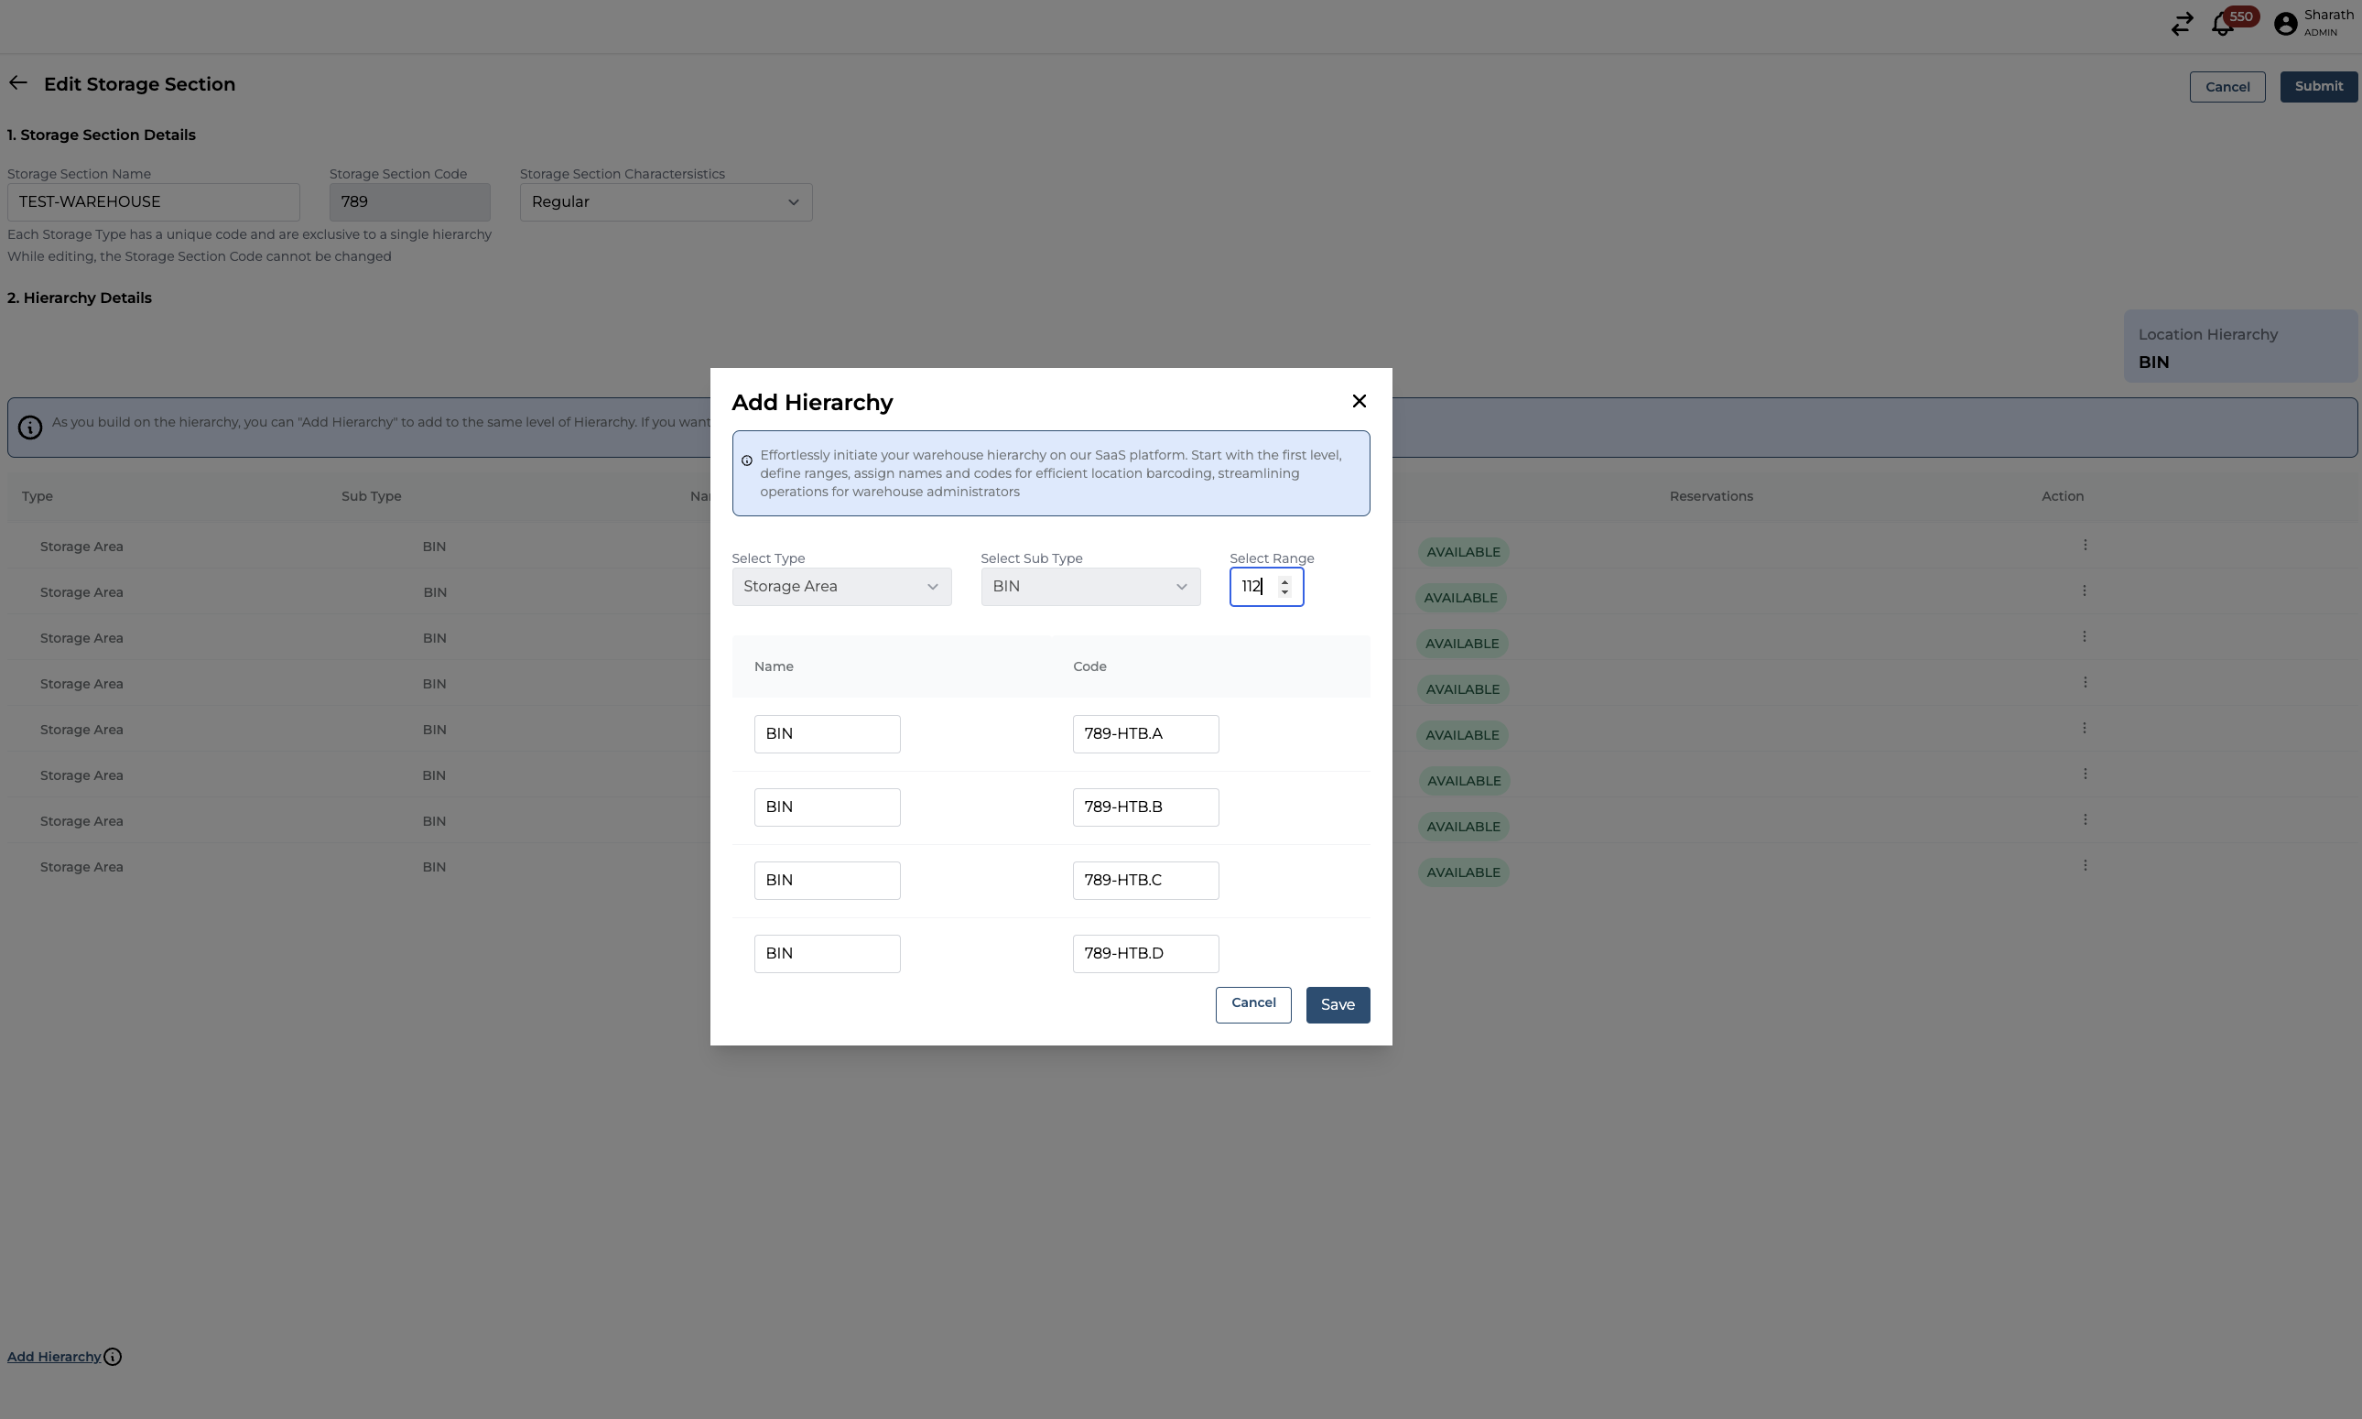Click the back arrow beside Edit Storage Section
The width and height of the screenshot is (2362, 1419).
point(18,83)
